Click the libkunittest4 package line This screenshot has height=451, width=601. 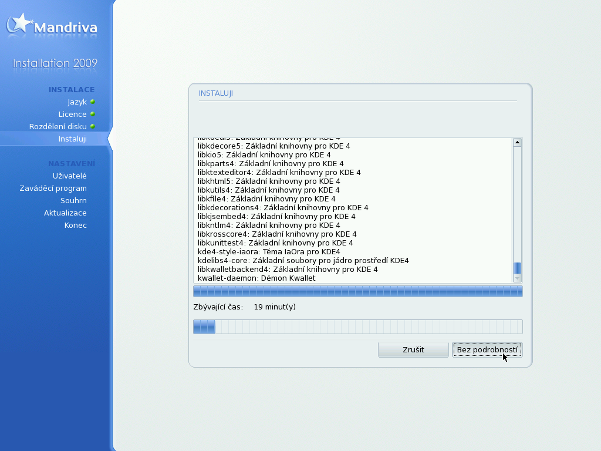[275, 243]
